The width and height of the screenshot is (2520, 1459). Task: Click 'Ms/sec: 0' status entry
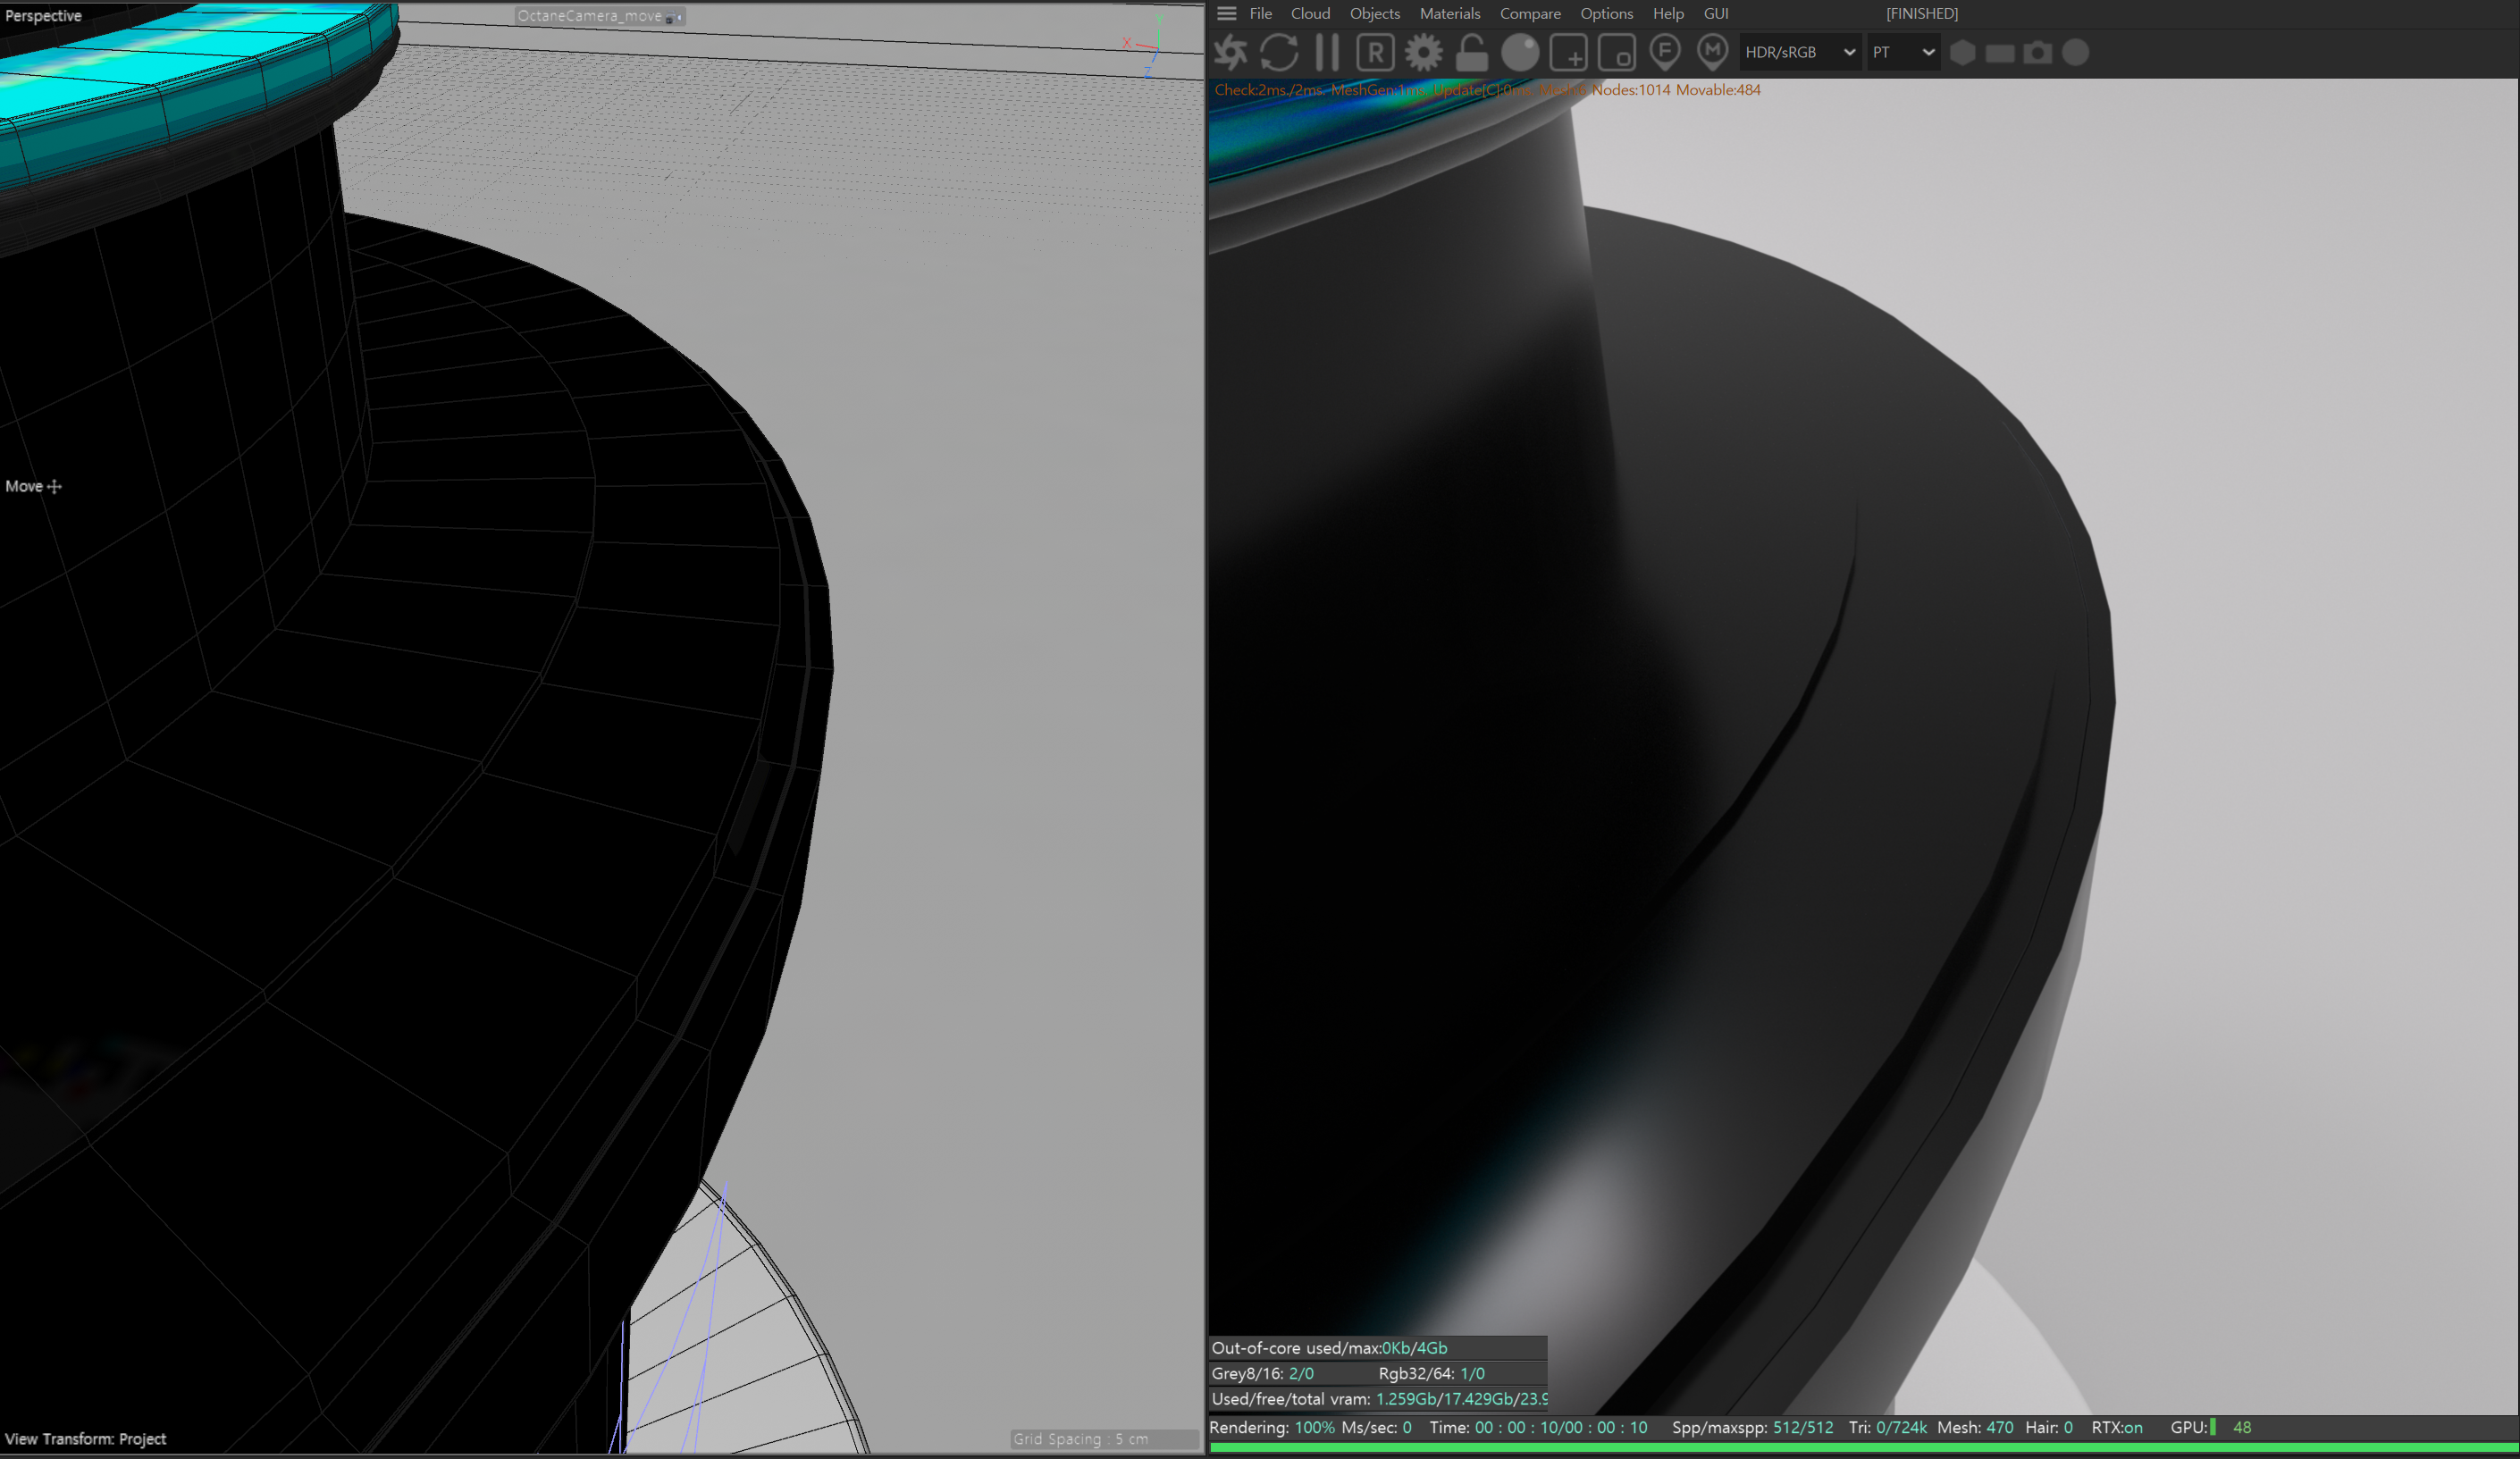[x=1376, y=1428]
